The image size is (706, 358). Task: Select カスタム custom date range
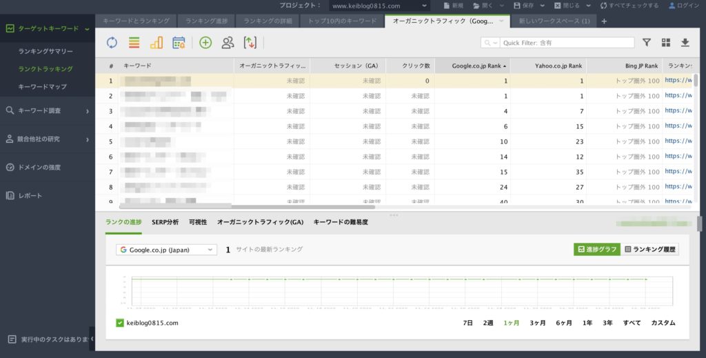point(663,323)
